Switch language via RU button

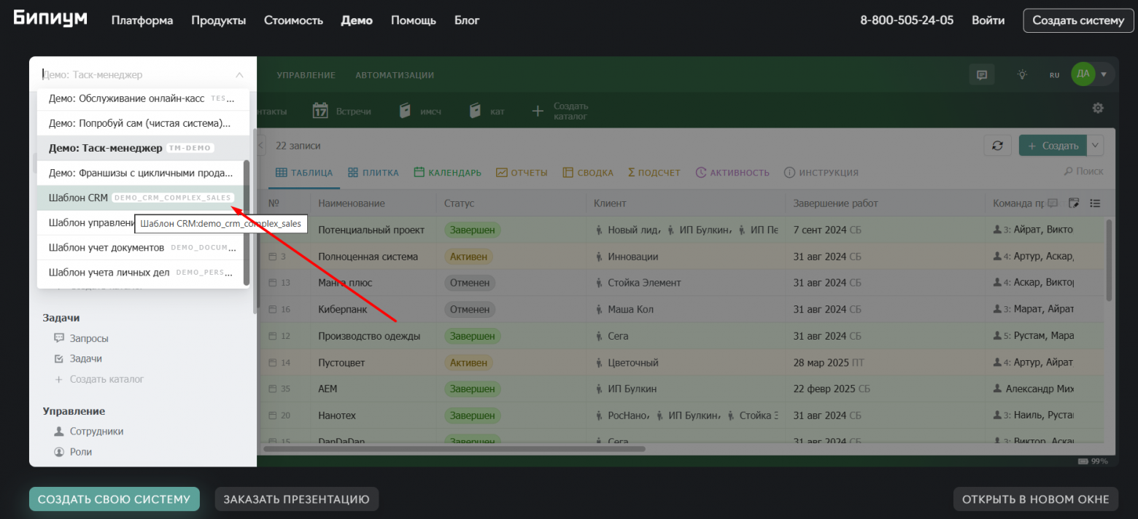pos(1054,75)
